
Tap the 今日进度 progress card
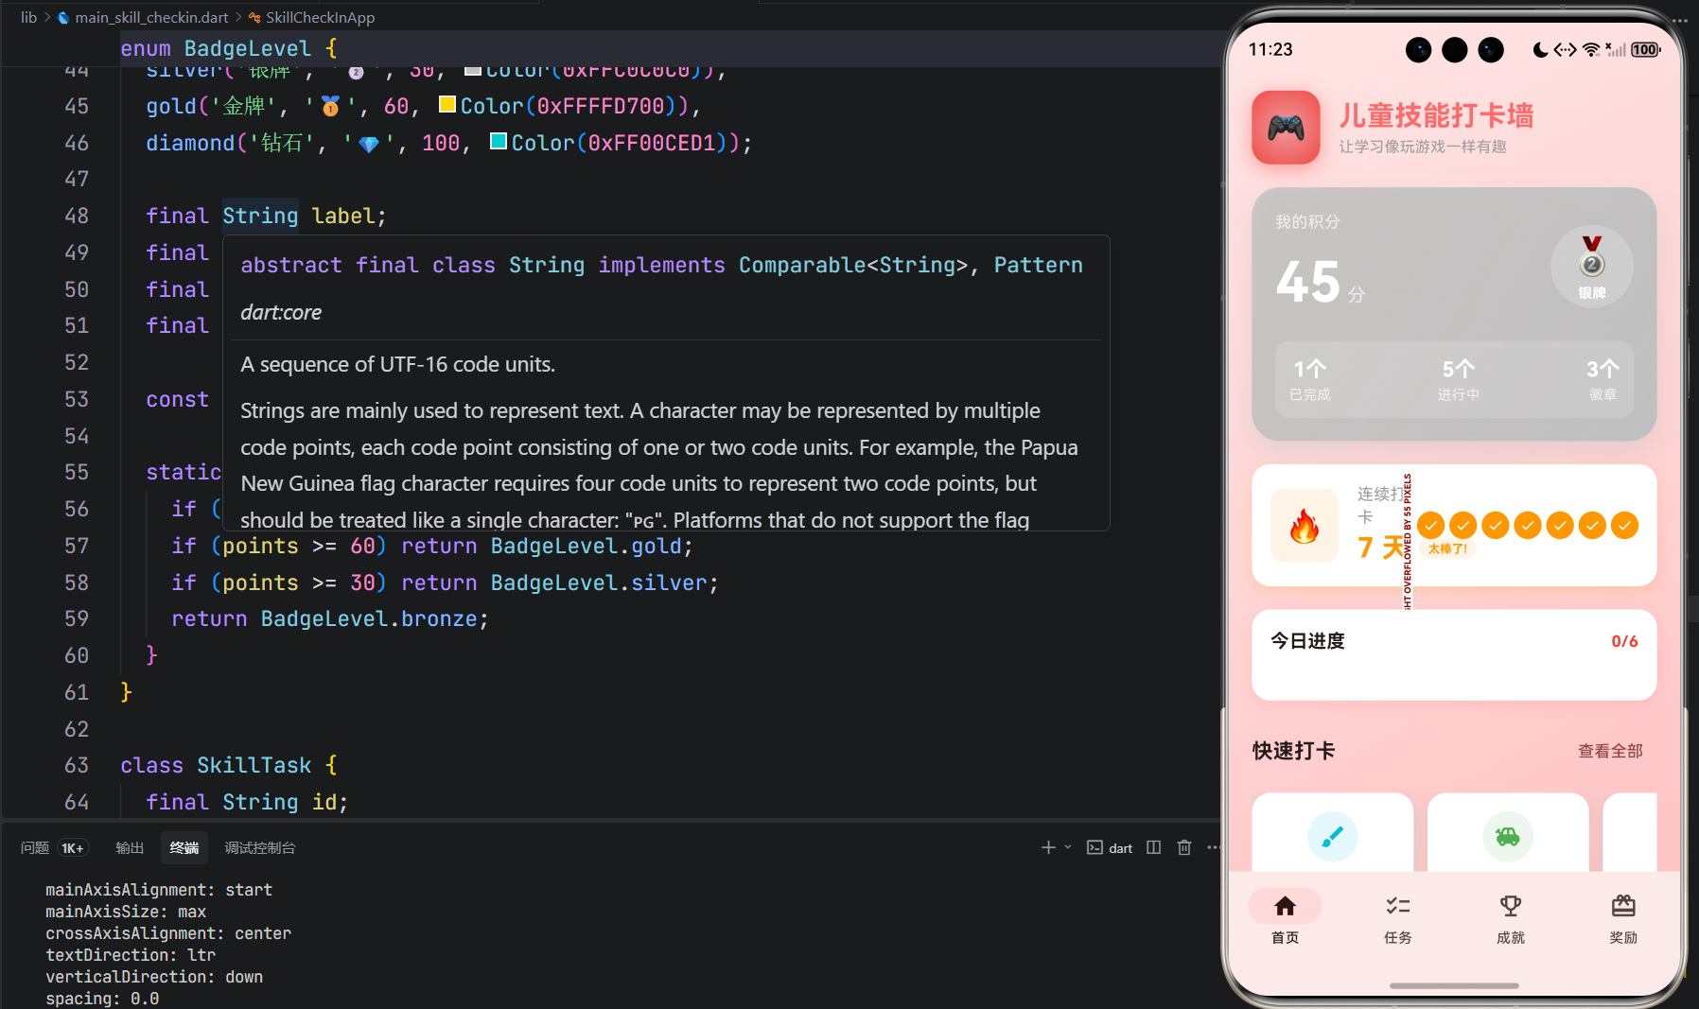[1454, 654]
